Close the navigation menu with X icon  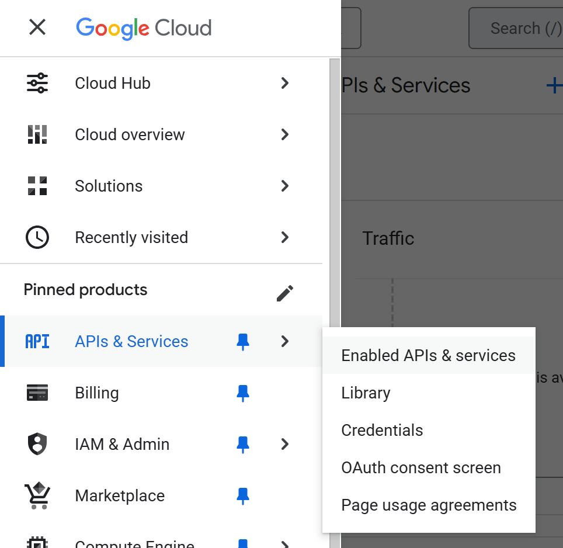tap(37, 27)
